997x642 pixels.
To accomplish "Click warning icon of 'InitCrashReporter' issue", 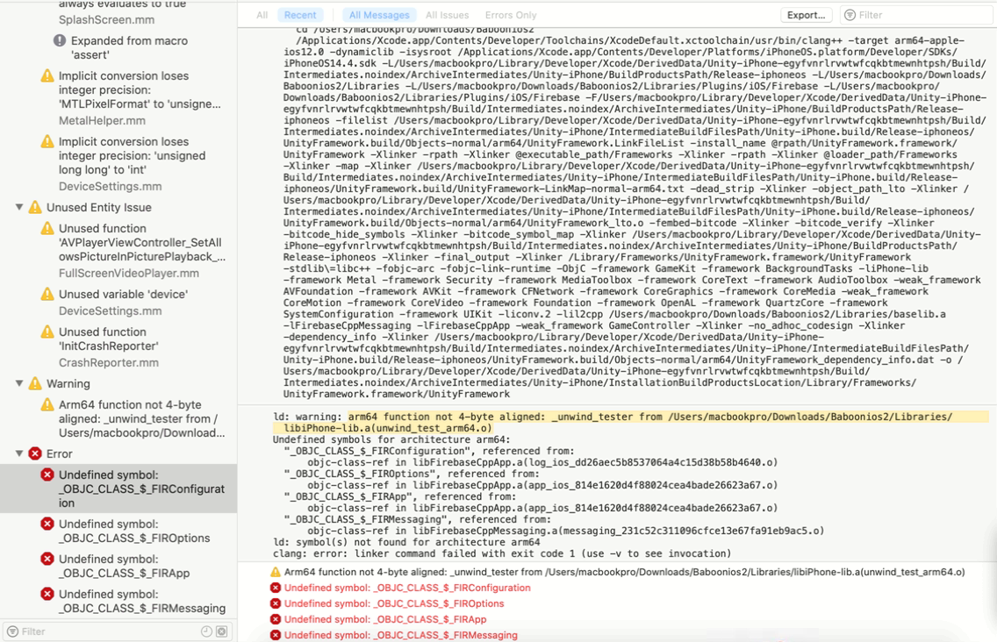I will tap(47, 332).
